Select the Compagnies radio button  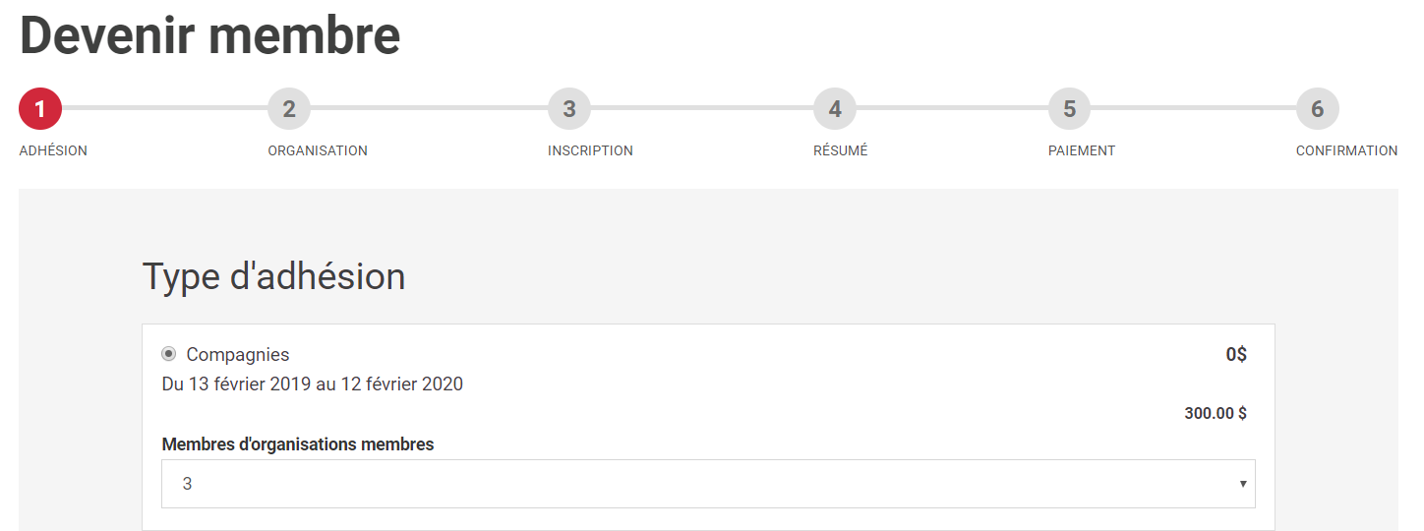click(169, 354)
